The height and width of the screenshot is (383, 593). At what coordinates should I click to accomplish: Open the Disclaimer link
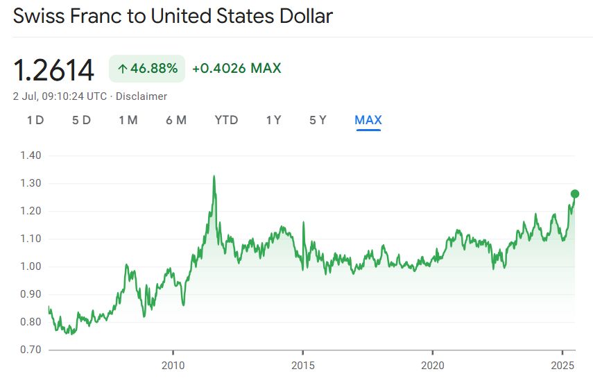click(x=141, y=96)
